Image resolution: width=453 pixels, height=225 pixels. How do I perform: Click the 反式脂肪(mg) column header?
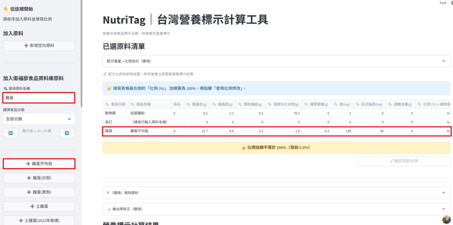tap(369, 104)
